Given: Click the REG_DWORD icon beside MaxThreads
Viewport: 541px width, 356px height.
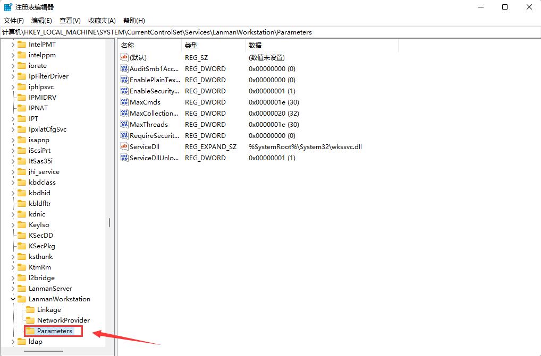Looking at the screenshot, I should click(124, 124).
